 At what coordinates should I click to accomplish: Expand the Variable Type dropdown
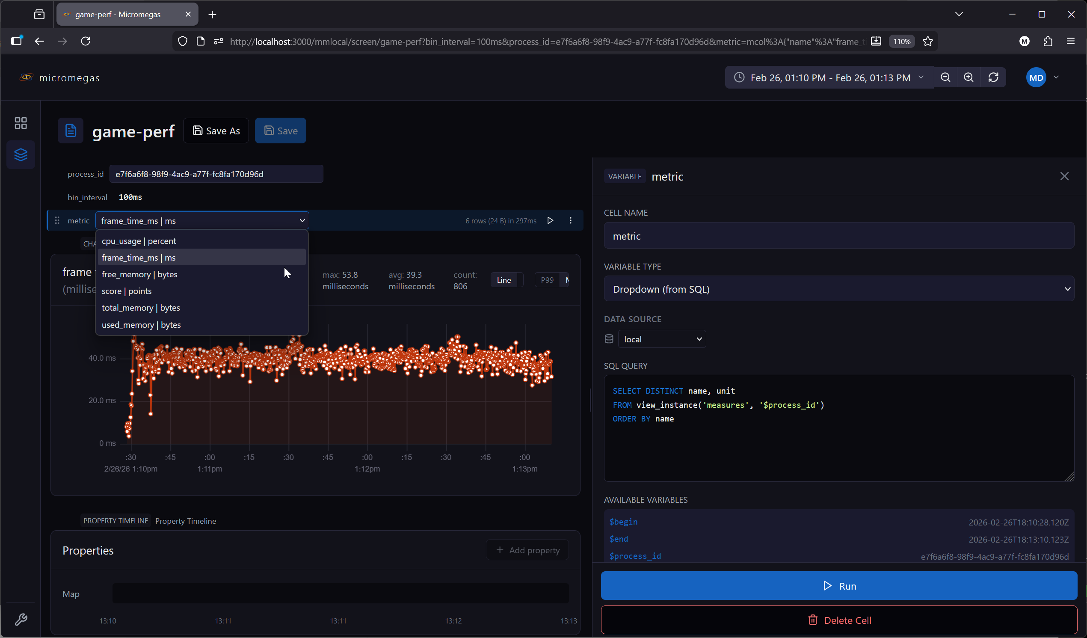[x=838, y=289]
